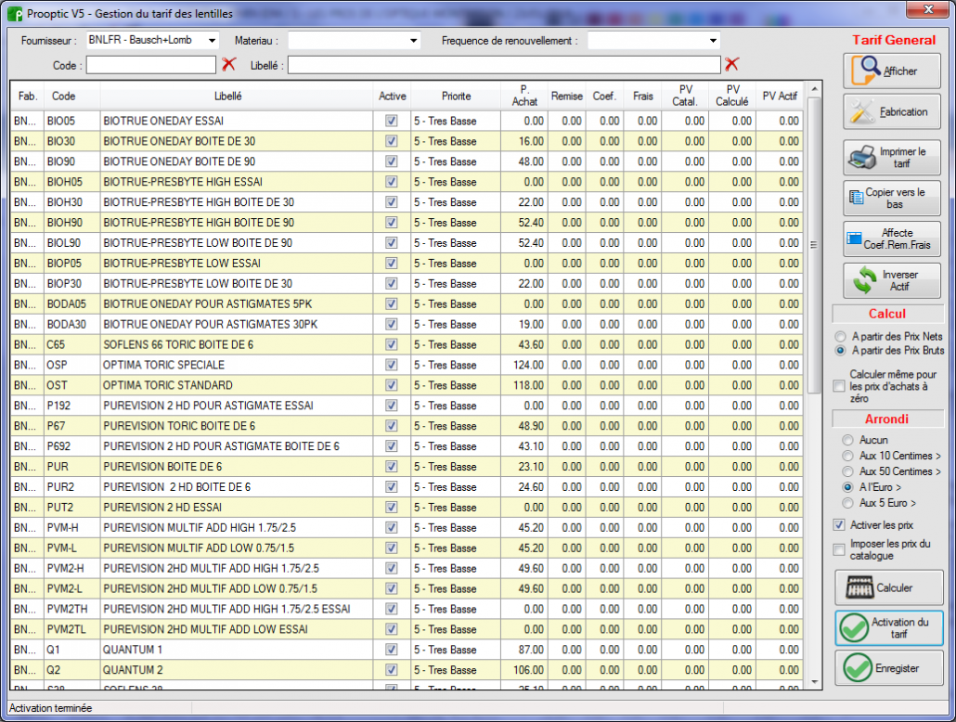Image resolution: width=956 pixels, height=722 pixels.
Task: Click the printer icon for Imprimer le tarif
Action: pyautogui.click(x=862, y=158)
